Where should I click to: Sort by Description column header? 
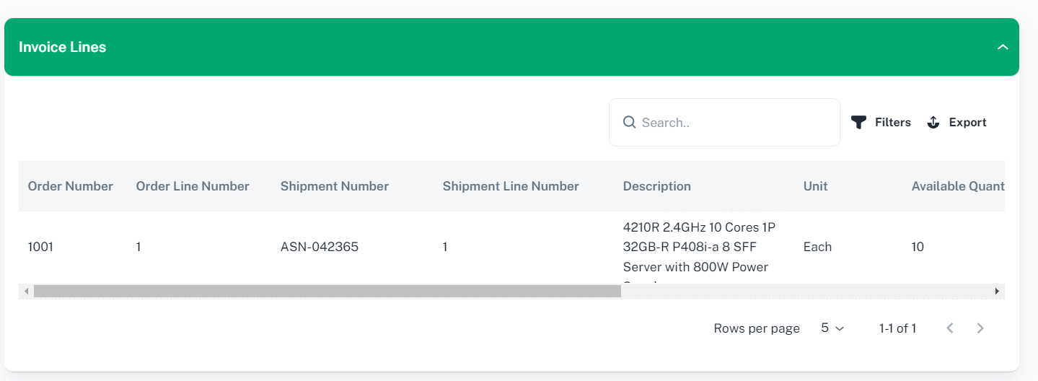(656, 186)
